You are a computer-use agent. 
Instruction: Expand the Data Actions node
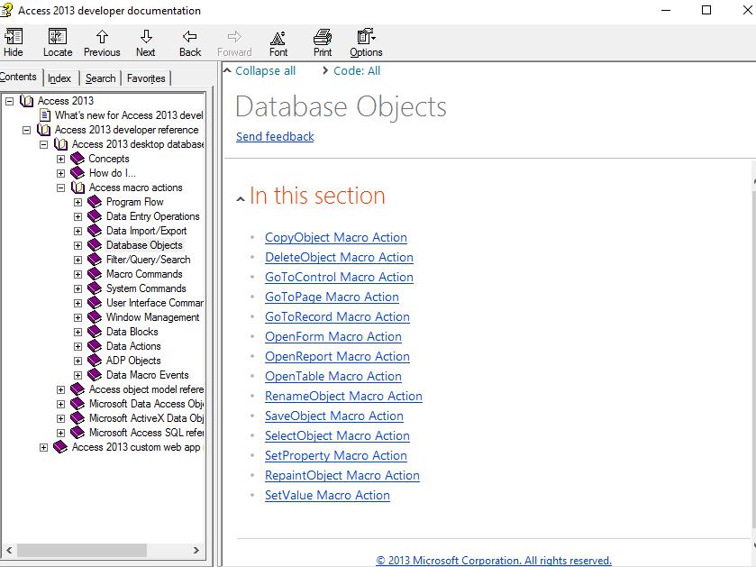coord(77,346)
